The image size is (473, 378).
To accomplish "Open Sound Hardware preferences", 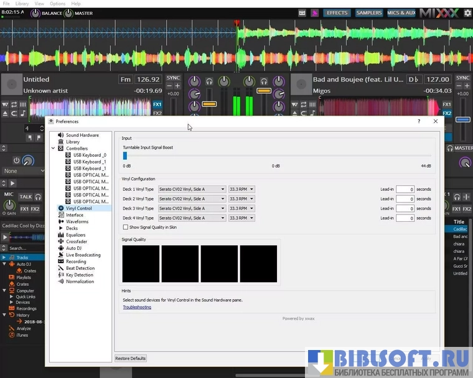I will click(x=82, y=135).
